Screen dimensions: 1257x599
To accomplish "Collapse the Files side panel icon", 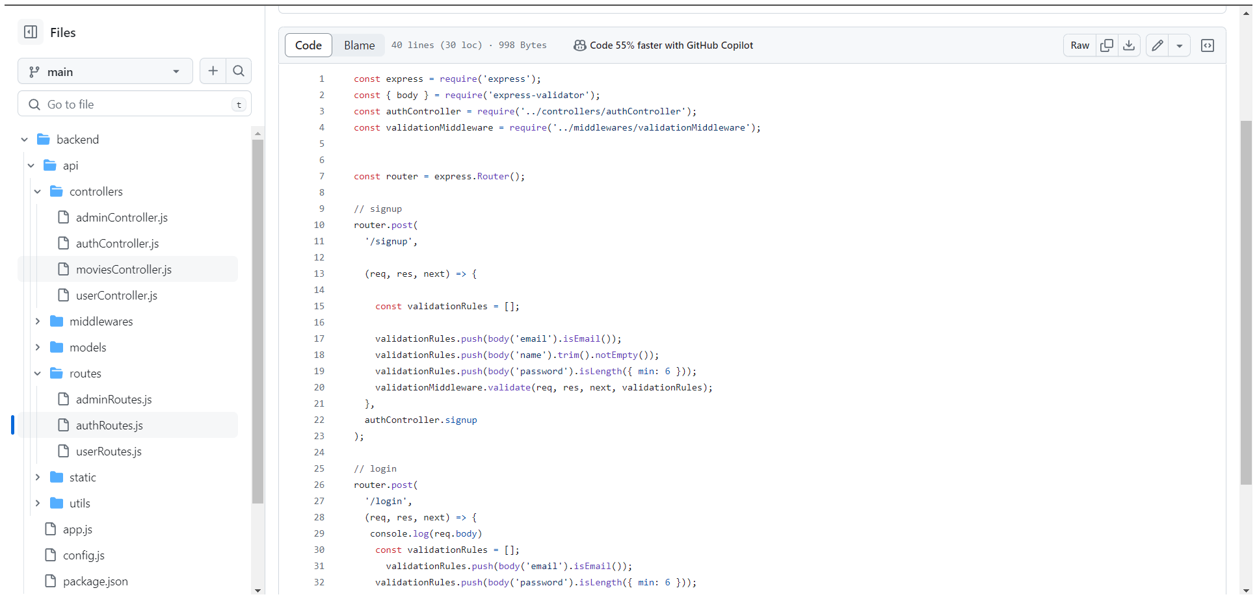I will [31, 32].
